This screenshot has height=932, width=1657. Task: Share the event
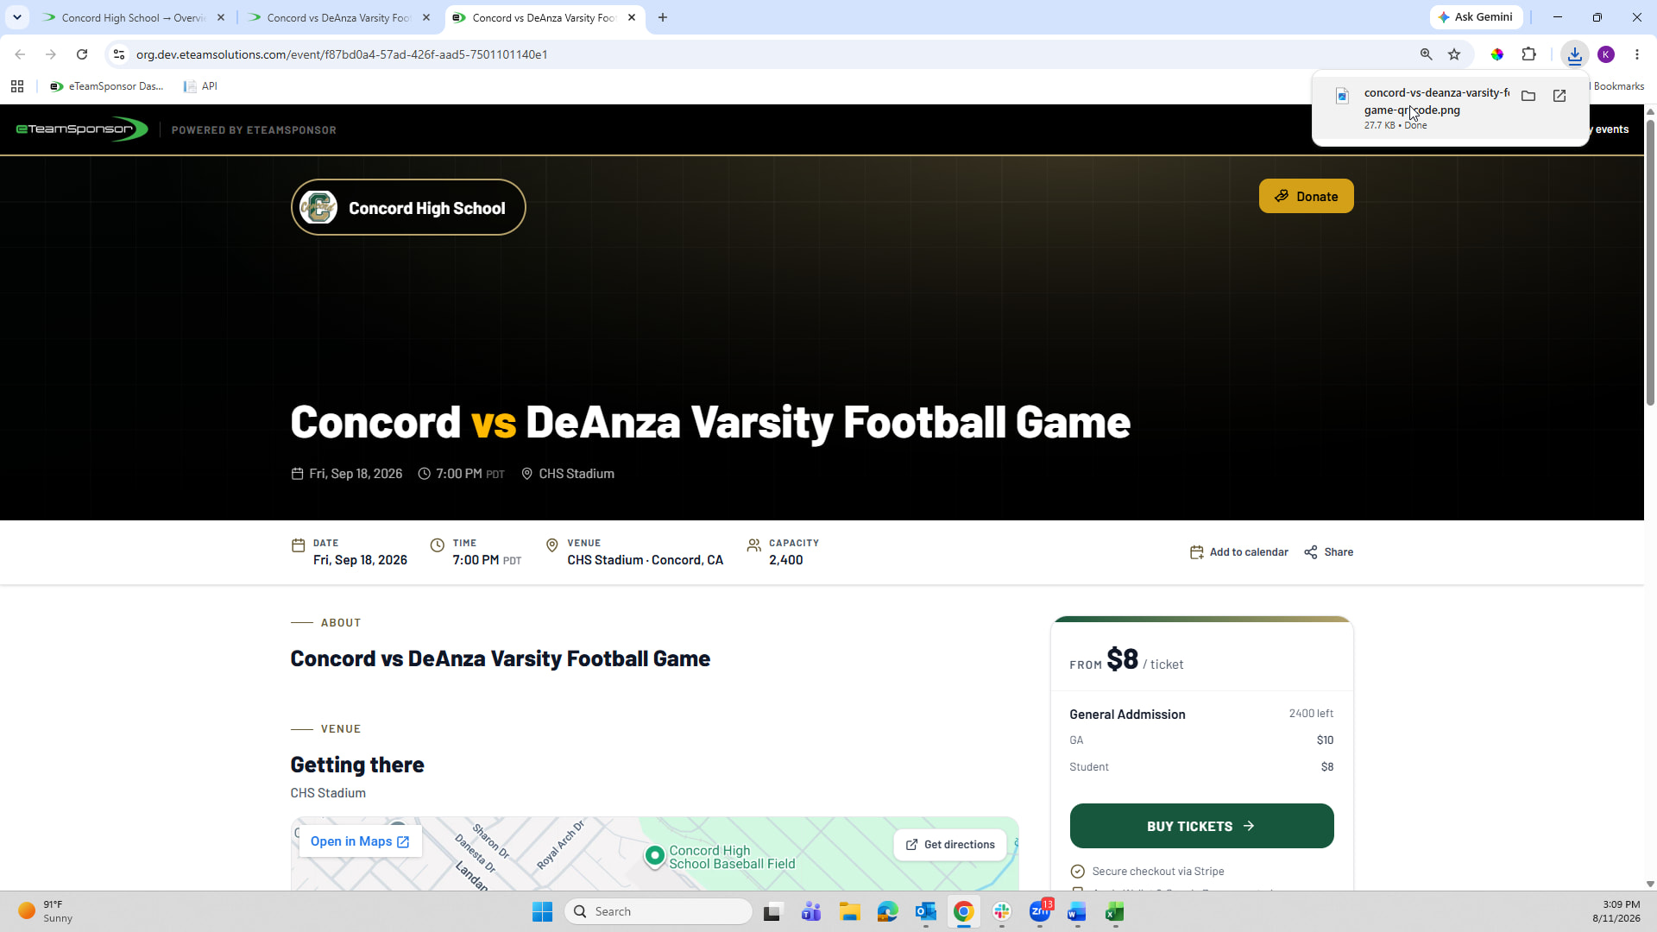pos(1328,552)
